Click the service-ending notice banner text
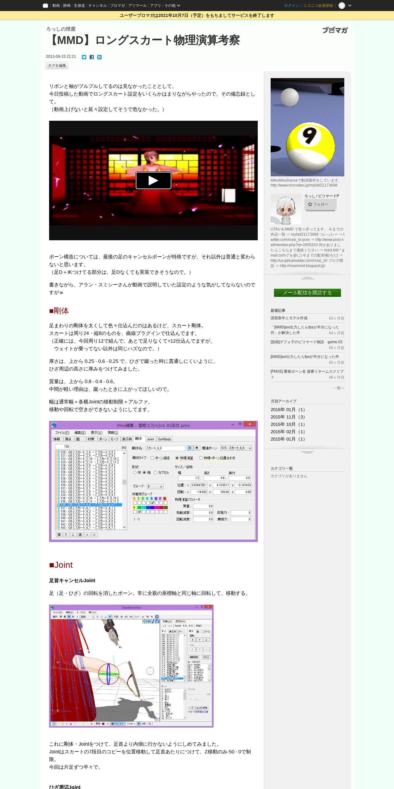394x789 pixels. pyautogui.click(x=197, y=16)
